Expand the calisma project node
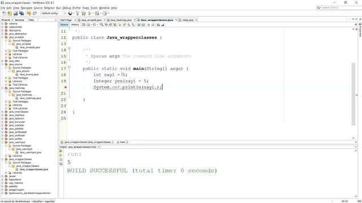Image resolution: width=362 pixels, height=203 pixels. (2, 24)
